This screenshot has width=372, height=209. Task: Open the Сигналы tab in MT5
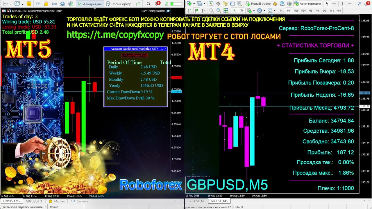(79, 201)
